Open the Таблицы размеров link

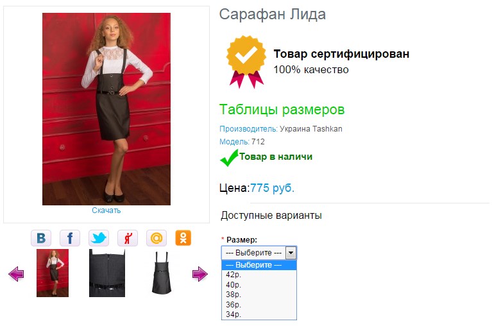pos(282,110)
